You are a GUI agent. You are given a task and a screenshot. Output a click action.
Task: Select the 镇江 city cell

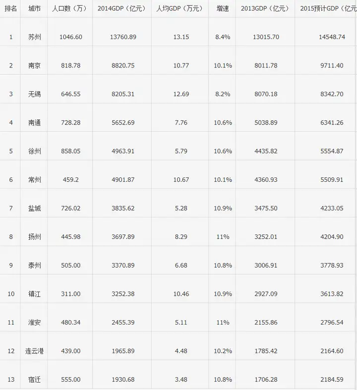pyautogui.click(x=34, y=294)
